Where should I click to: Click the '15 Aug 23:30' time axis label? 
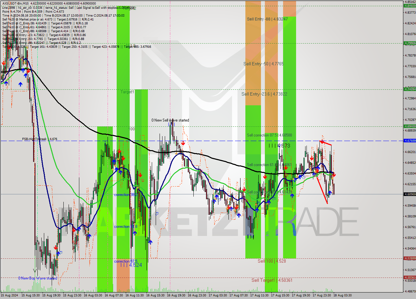click(x=72, y=295)
